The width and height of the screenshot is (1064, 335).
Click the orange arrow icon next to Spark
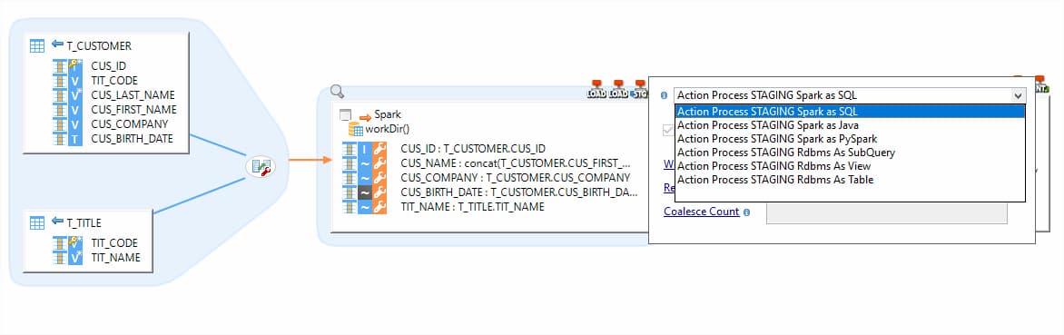[x=365, y=117]
